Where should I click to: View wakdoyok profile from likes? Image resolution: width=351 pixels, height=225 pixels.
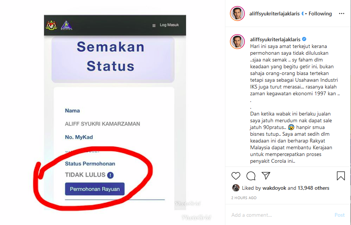[274, 188]
